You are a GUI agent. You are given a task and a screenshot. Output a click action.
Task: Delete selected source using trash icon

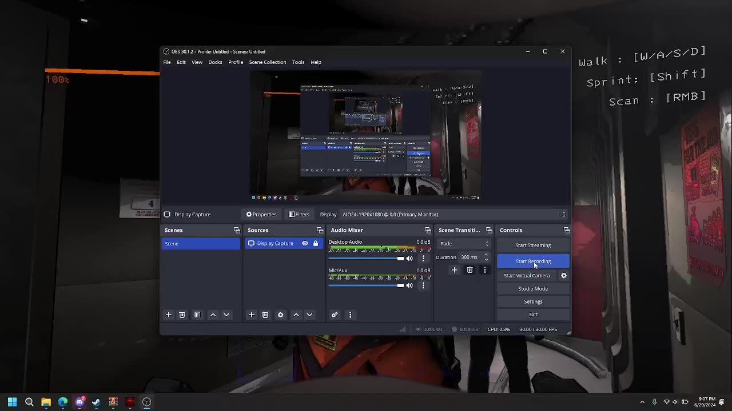(265, 315)
